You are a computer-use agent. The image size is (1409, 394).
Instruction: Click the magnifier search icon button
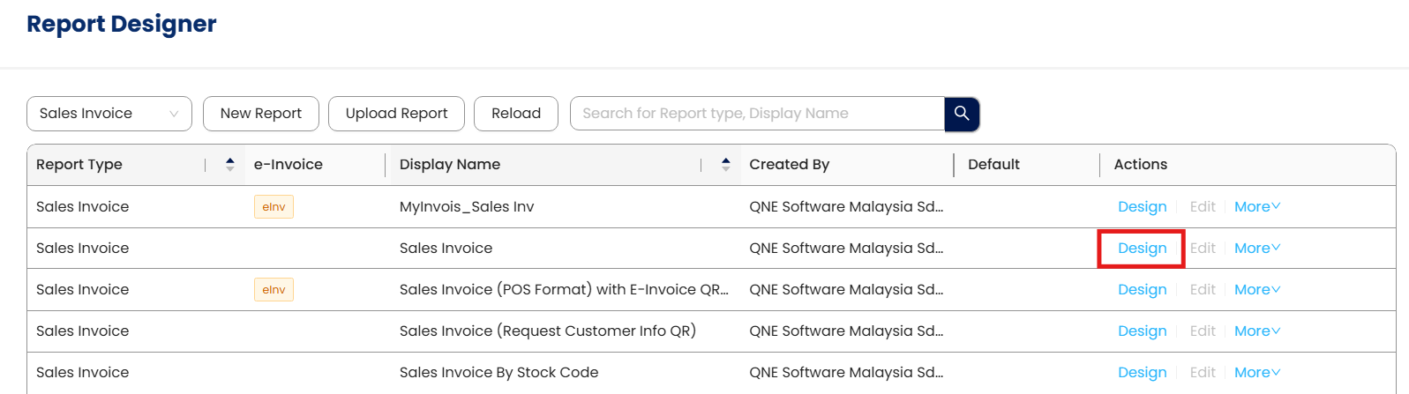point(962,114)
